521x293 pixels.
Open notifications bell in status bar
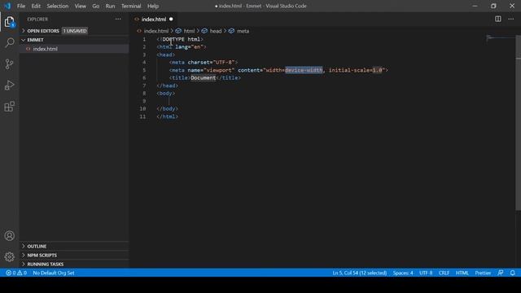512,273
